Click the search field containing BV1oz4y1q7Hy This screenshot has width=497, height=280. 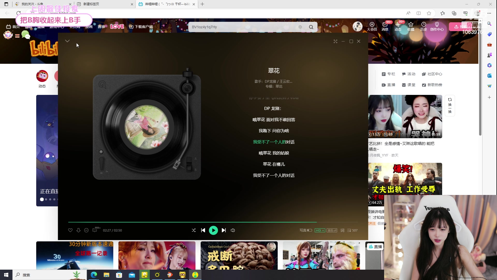tap(243, 27)
